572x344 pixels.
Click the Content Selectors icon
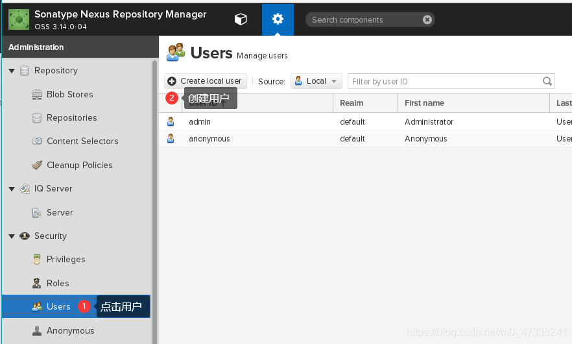[x=37, y=141]
